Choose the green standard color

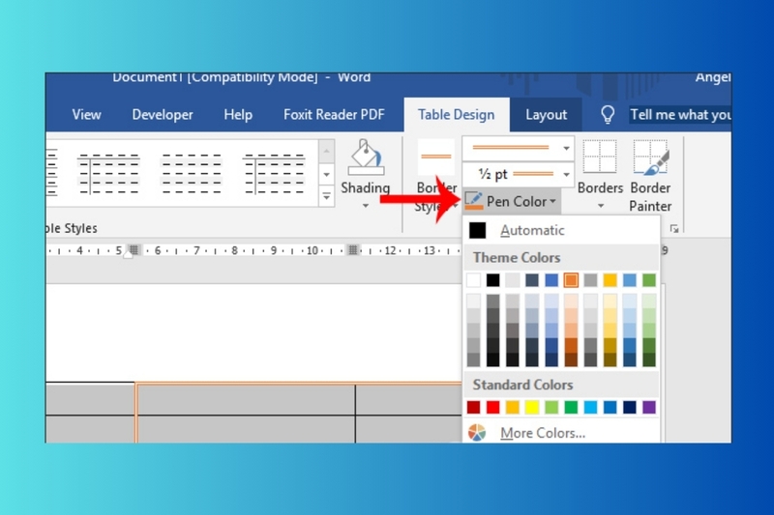571,407
